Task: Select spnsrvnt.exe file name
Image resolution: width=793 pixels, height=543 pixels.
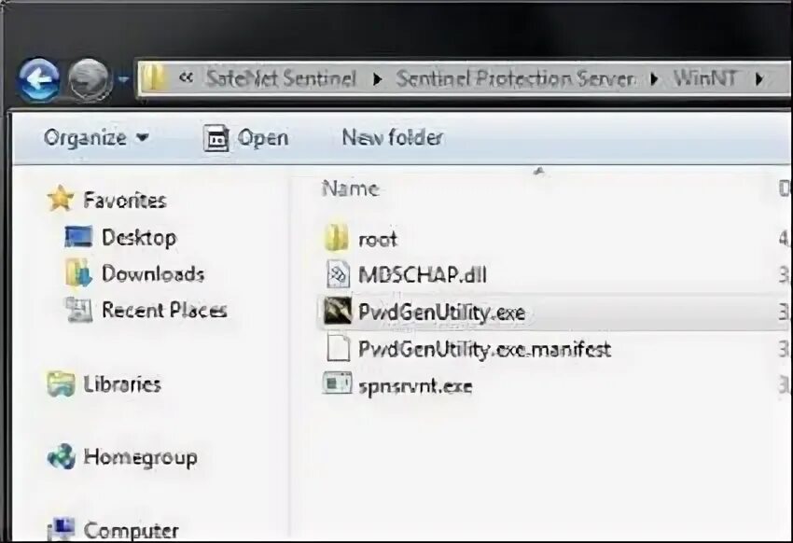Action: [x=415, y=386]
